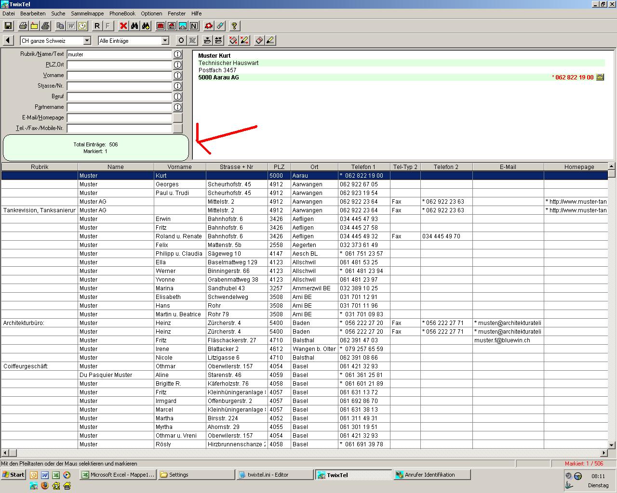Toggle the R button in toolbar

pos(97,26)
